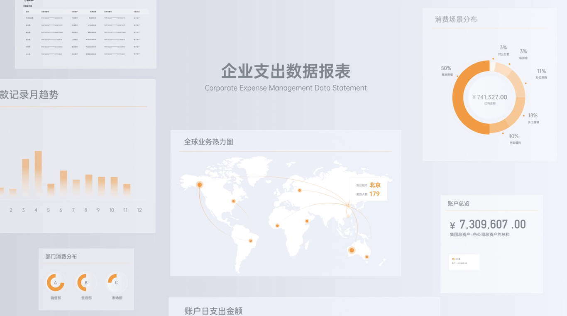Screen dimensions: 567x316
Task: Select the map marker in Brazil
Action: 250,241
